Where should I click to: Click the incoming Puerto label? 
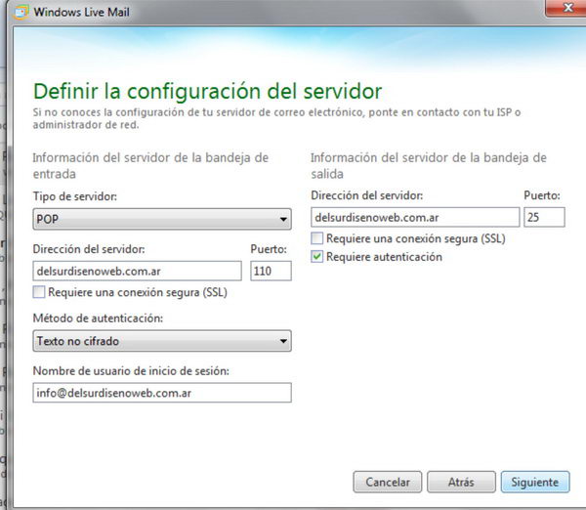click(x=269, y=249)
